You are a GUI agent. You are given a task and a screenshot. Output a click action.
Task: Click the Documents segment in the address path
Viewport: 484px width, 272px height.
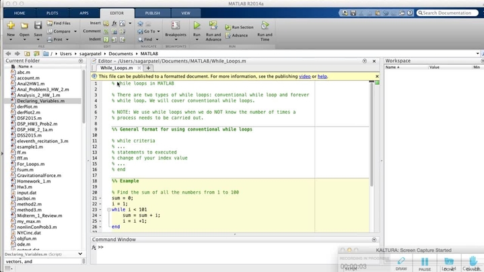[120, 54]
